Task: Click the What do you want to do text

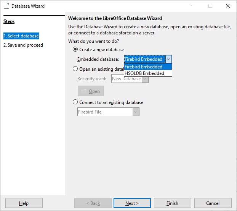Action: coord(94,41)
